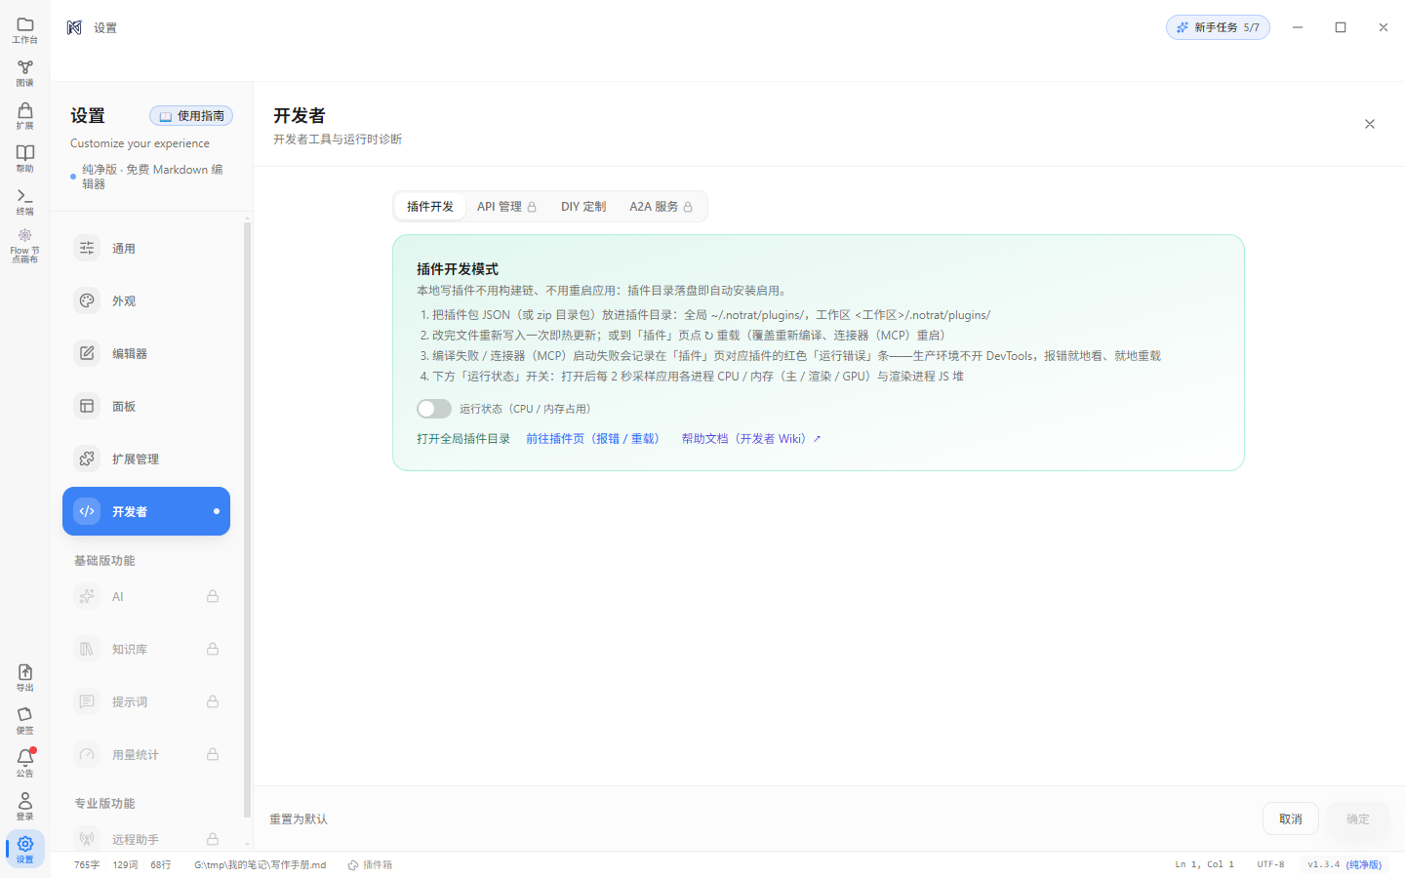Click 重置为默认 reset button
This screenshot has height=878, width=1405.
point(299,819)
